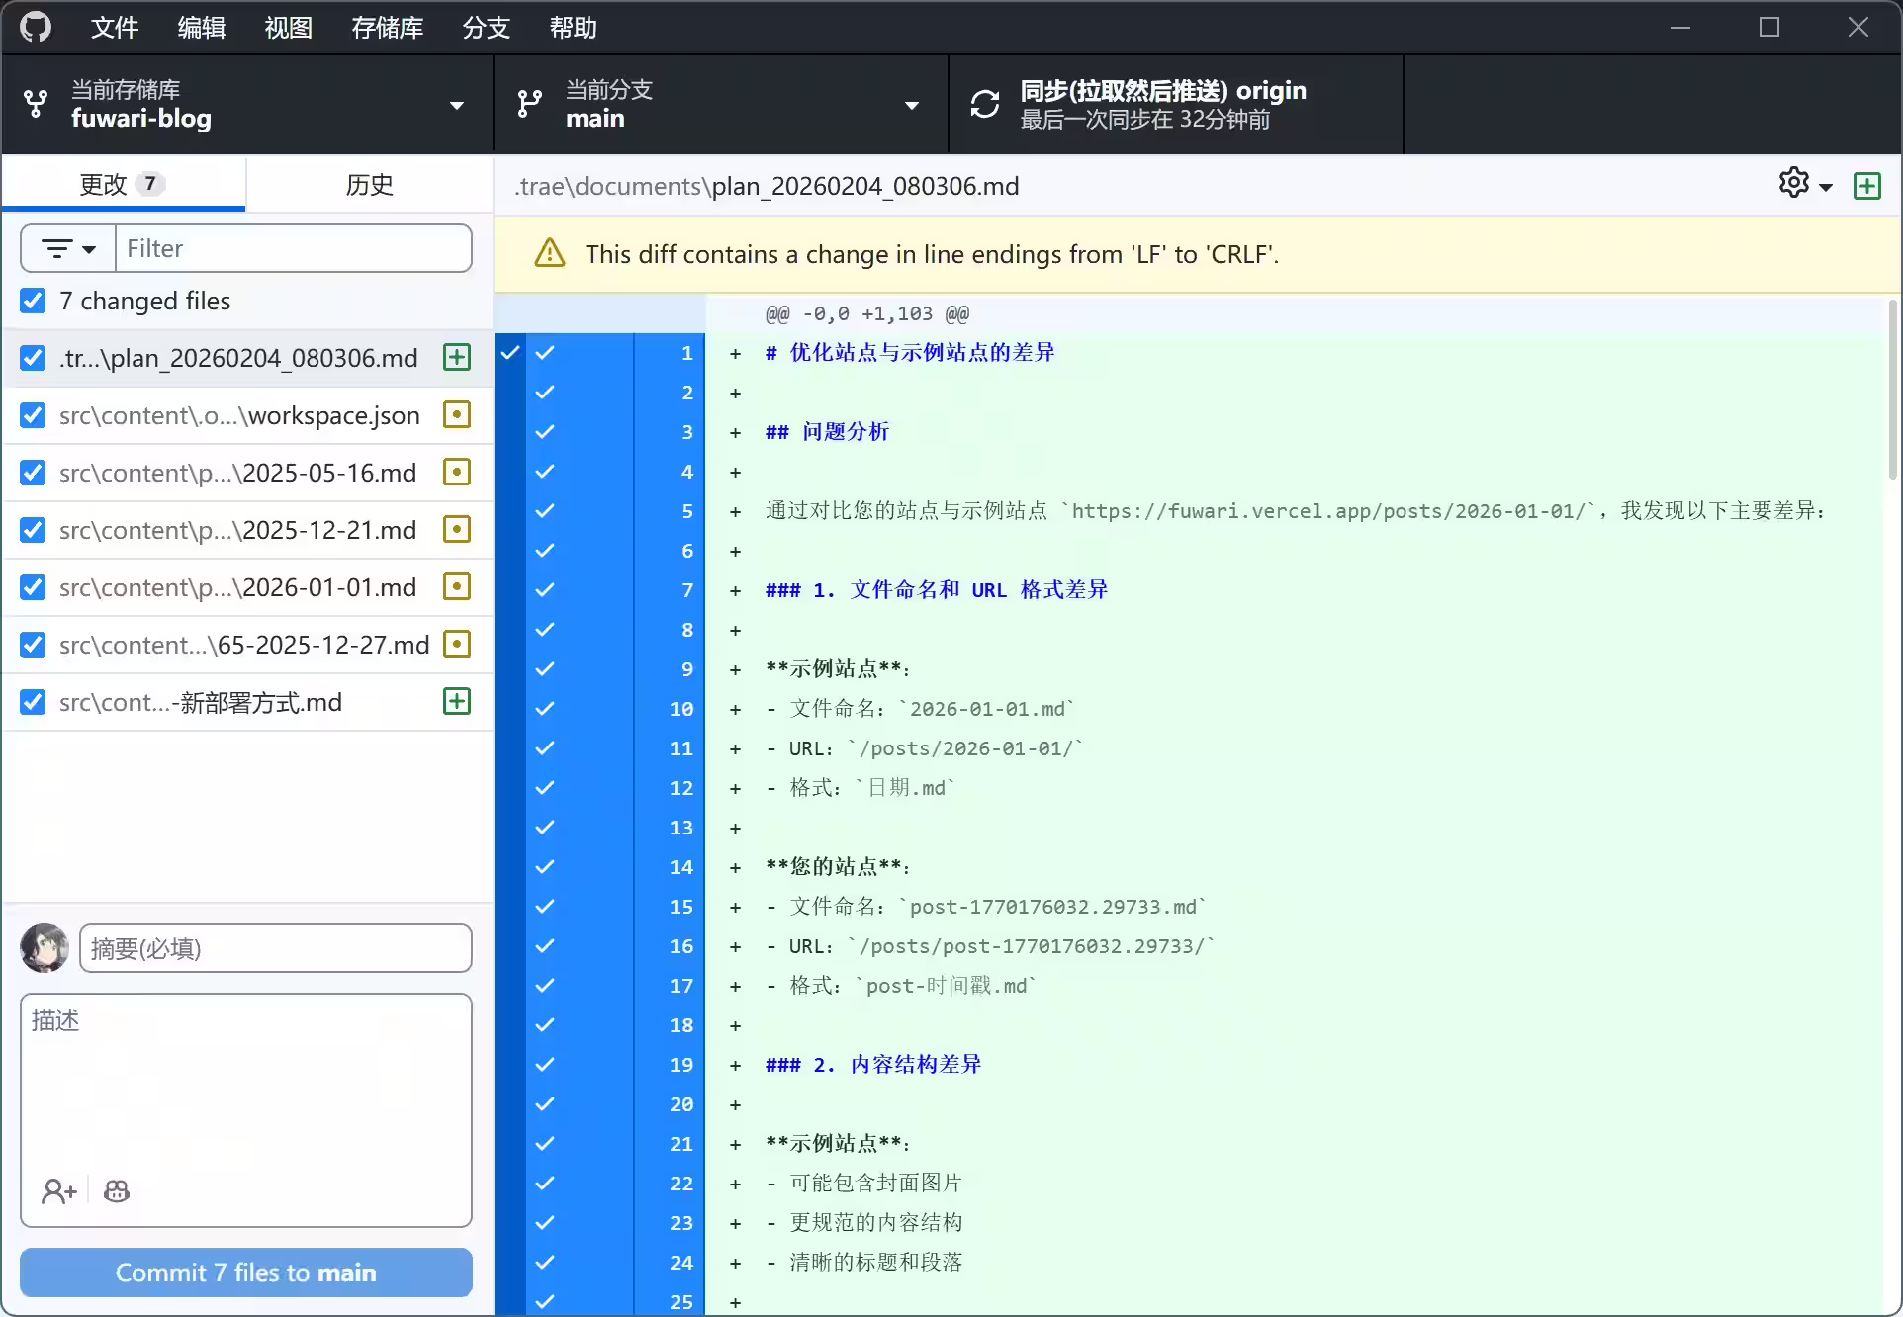Click the added status icon for 新部署方式.md
Viewport: 1903px width, 1317px height.
pos(456,701)
